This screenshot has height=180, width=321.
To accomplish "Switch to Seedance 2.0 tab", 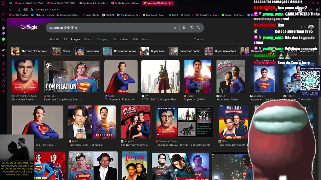I will click(93, 3).
